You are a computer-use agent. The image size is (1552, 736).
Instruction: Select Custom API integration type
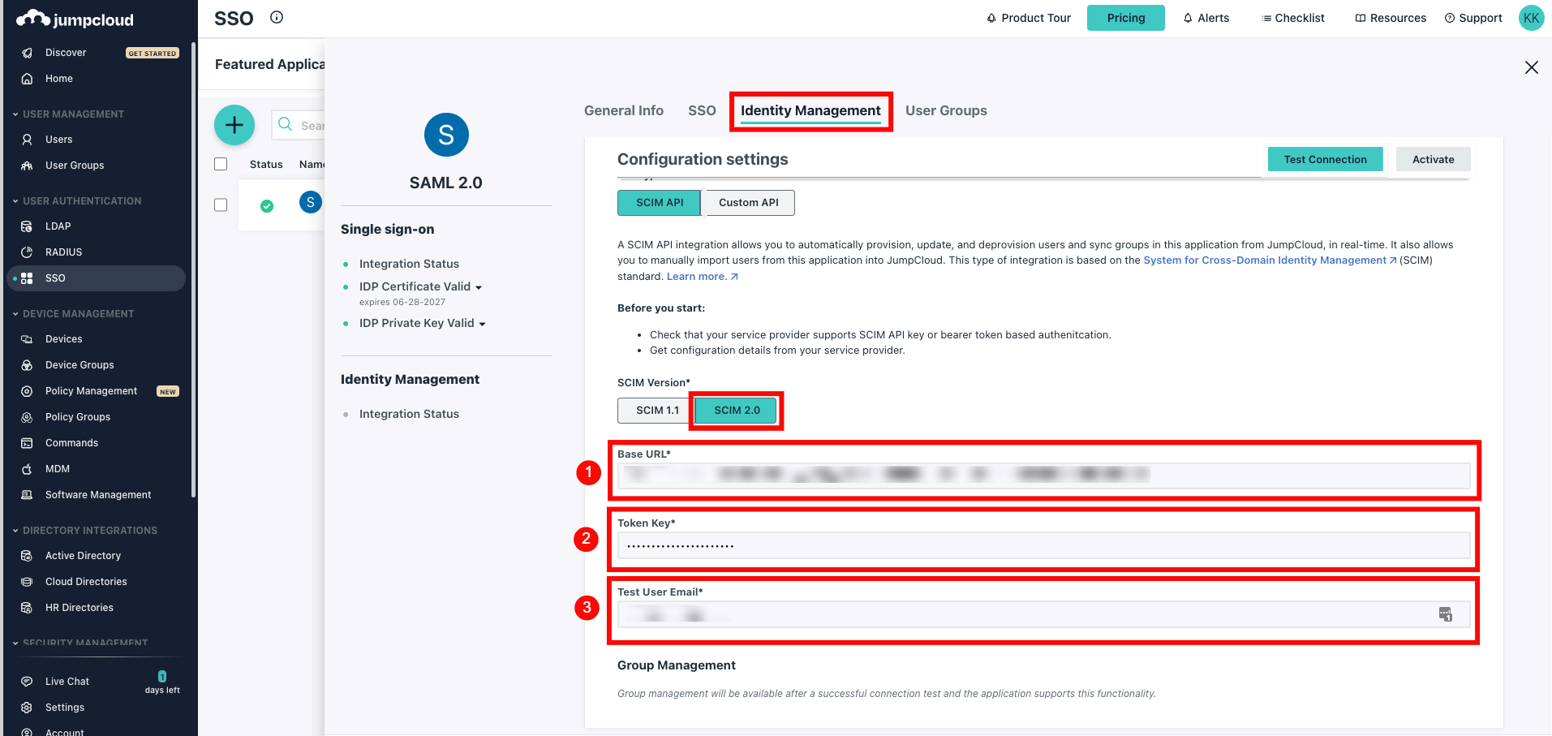tap(748, 203)
